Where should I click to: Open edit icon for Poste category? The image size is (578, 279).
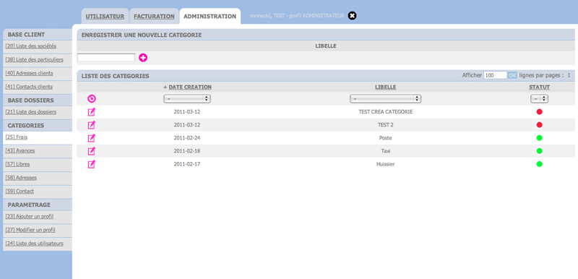point(92,138)
